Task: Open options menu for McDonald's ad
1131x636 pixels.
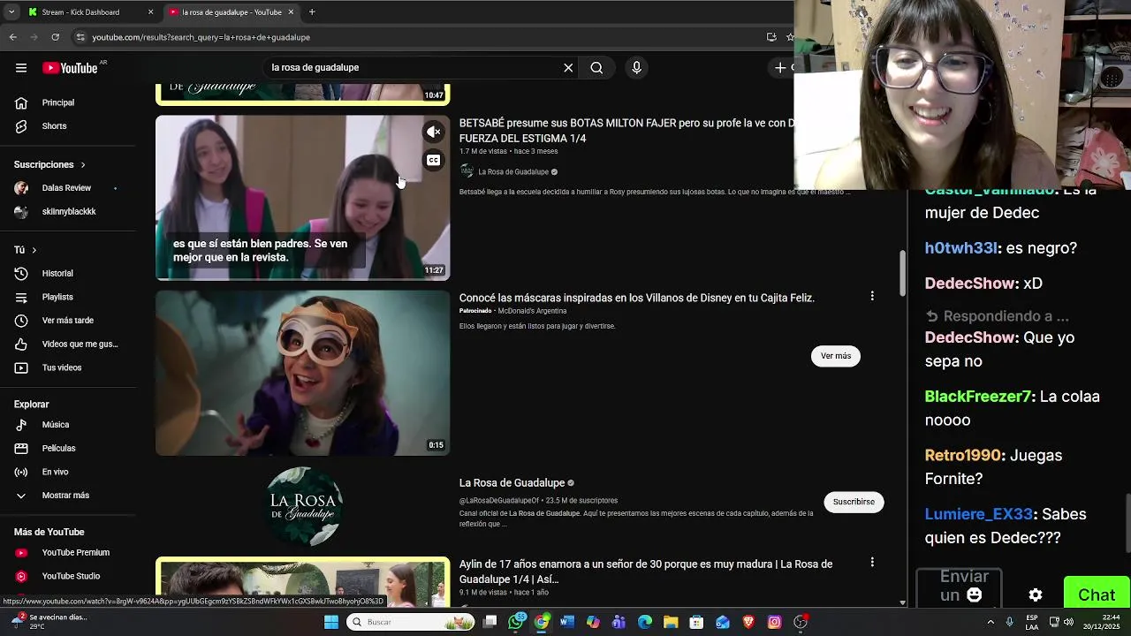Action: click(872, 297)
